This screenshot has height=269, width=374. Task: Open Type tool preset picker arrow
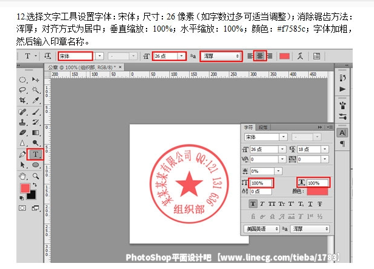[36, 56]
